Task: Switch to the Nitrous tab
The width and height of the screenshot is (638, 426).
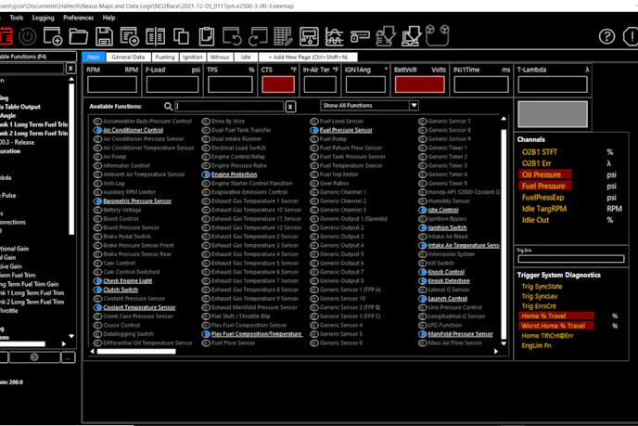Action: pos(220,57)
